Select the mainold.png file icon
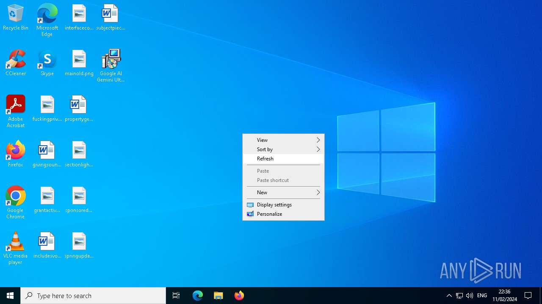The height and width of the screenshot is (304, 542). click(79, 63)
